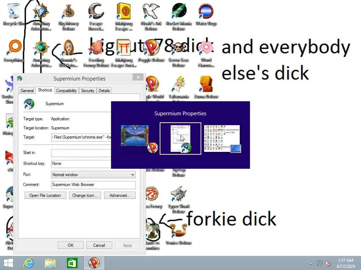Open Windows Store from taskbar
The width and height of the screenshot is (361, 270).
click(x=72, y=263)
